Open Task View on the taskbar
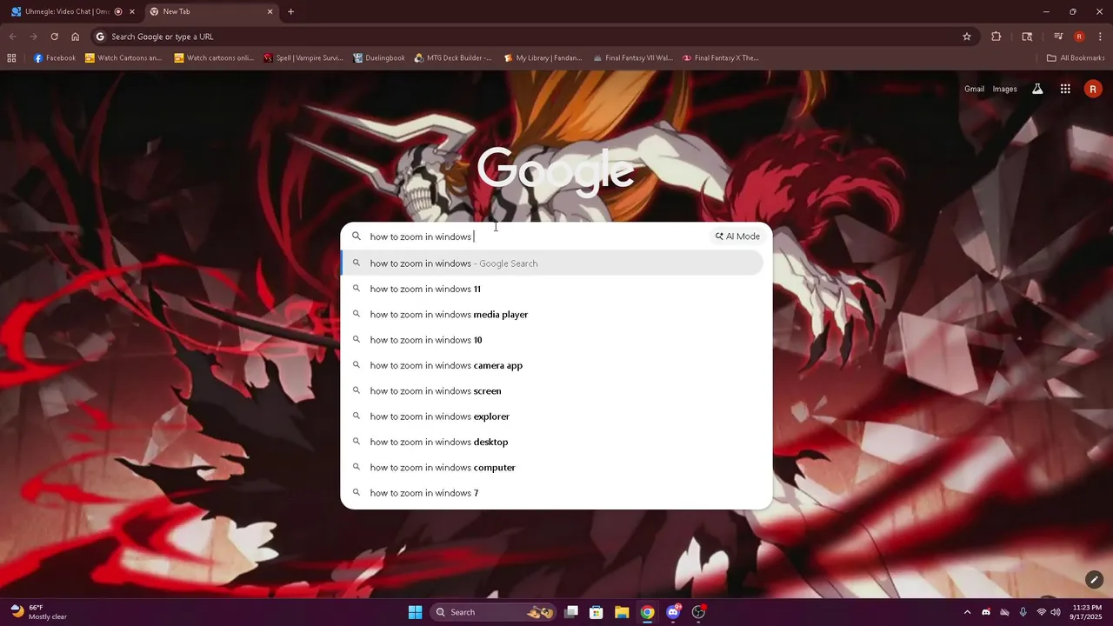The image size is (1113, 626). (571, 612)
